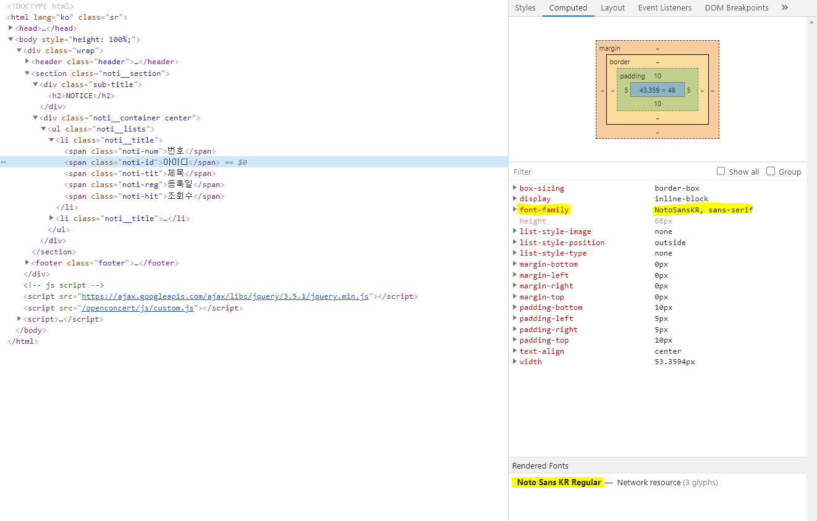Viewport: 817px width, 521px height.
Task: Open the custom.js script link
Action: click(x=139, y=307)
